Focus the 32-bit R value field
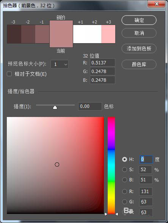The width and height of the screenshot is (168, 223). click(x=102, y=63)
